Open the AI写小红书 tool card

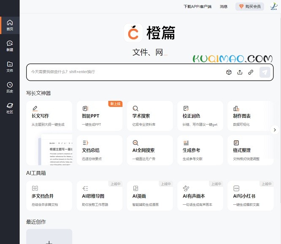tap(251, 195)
